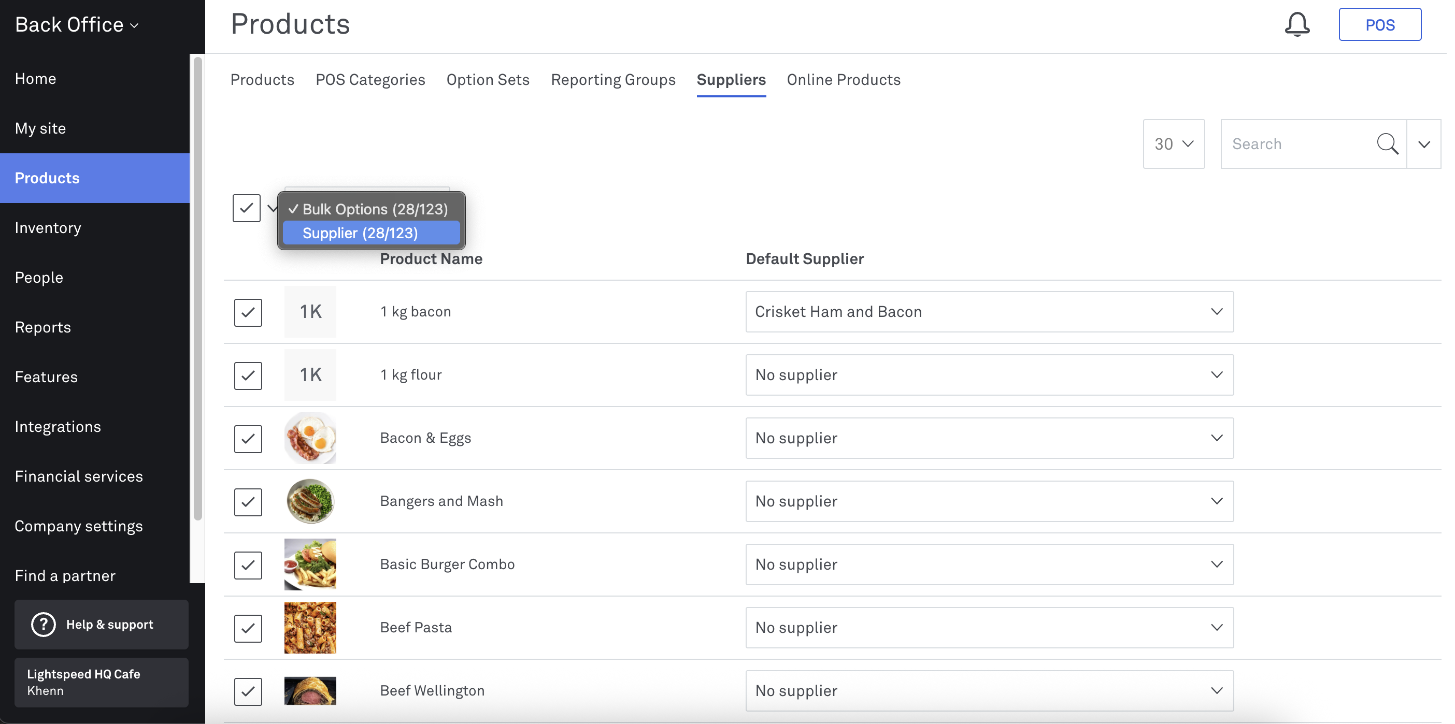Uncheck the Bangers and Mash row checkbox
Image resolution: width=1455 pixels, height=724 pixels.
248,502
